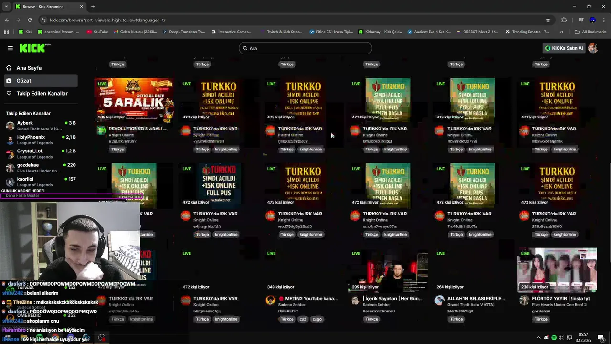Open YouTube bookmark
The image size is (611, 344).
[x=97, y=32]
